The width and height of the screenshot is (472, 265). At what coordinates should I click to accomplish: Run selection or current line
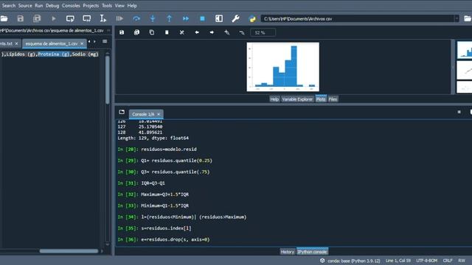(103, 18)
